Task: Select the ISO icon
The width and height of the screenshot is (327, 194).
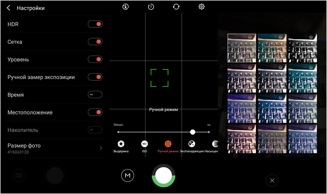Action: [x=144, y=144]
